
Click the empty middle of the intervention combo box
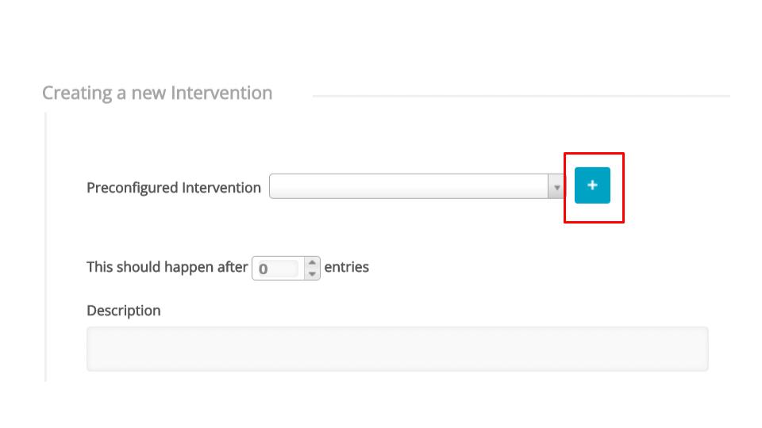click(x=409, y=187)
